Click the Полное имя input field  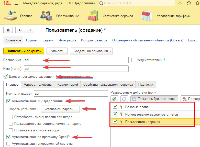[x=76, y=60]
